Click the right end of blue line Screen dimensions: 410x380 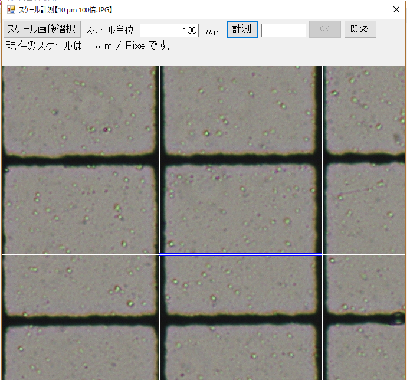coord(320,254)
